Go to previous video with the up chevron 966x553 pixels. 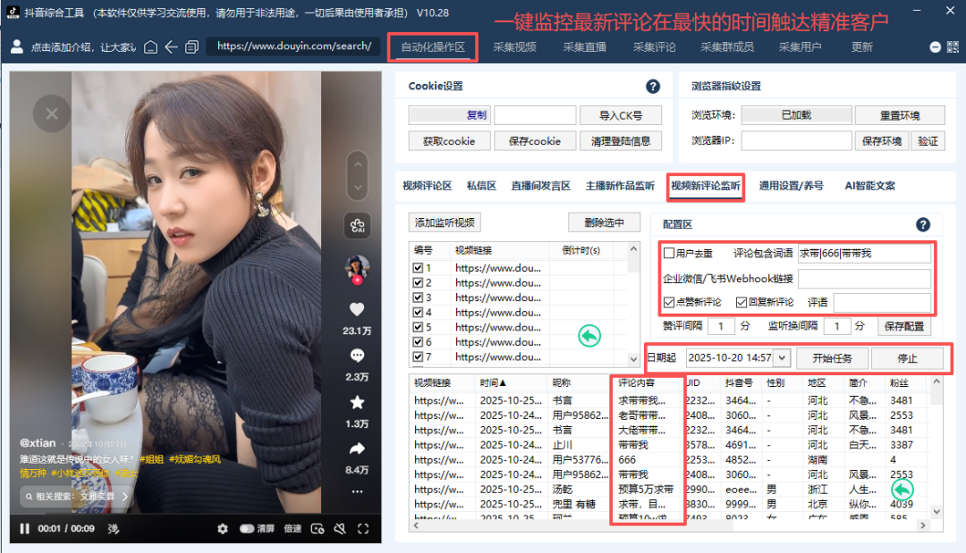click(357, 164)
